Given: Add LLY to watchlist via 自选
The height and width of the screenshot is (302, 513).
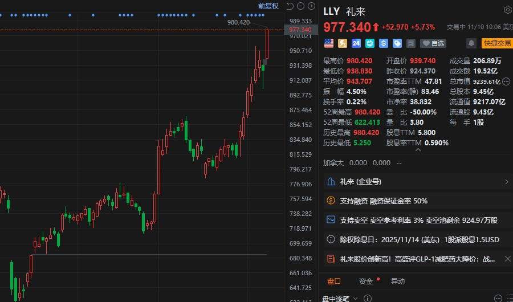Looking at the screenshot, I should 433,43.
